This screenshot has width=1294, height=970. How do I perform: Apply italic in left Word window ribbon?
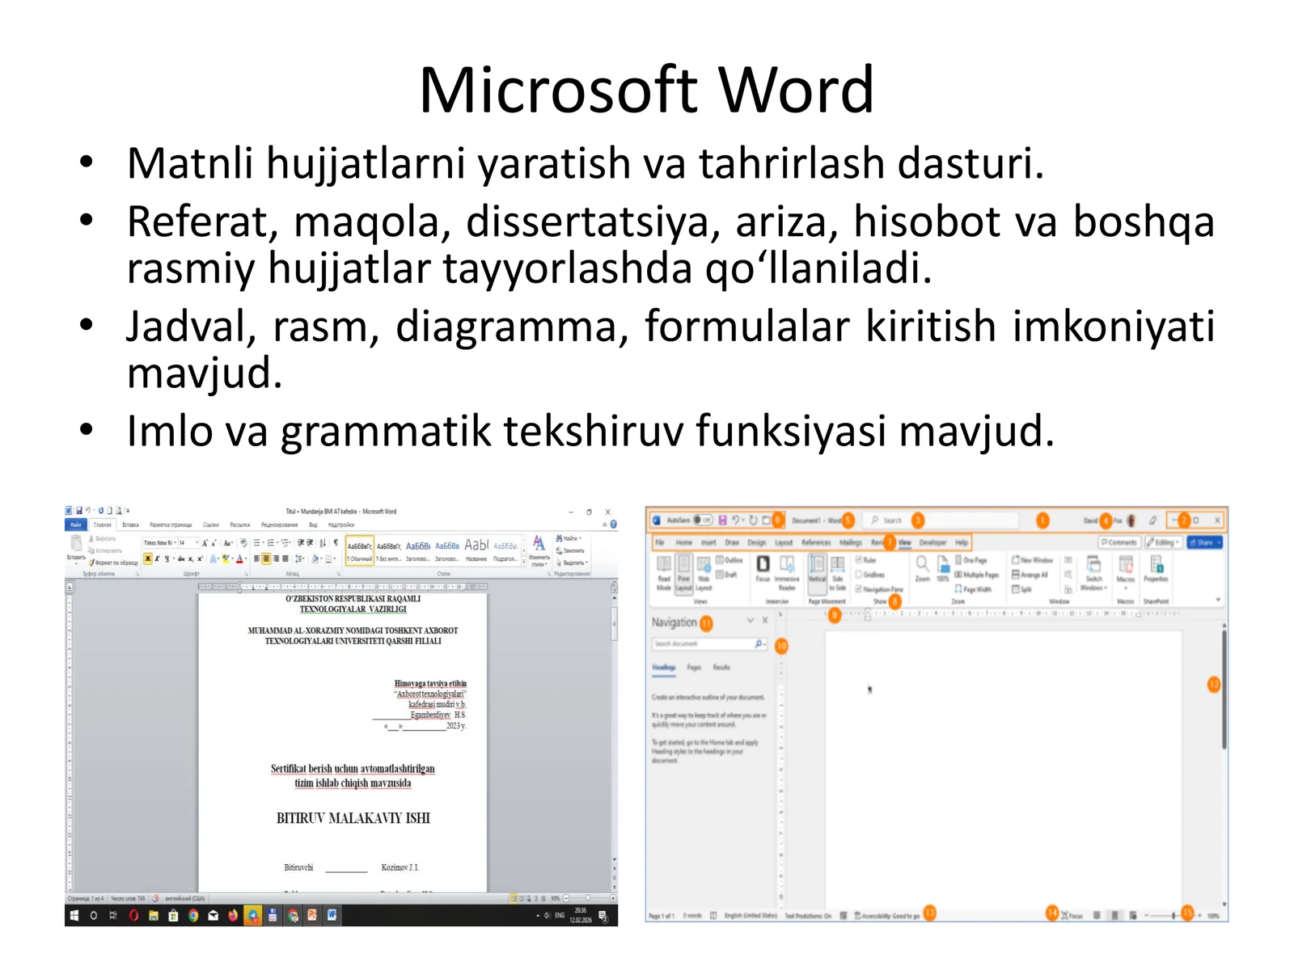(158, 559)
